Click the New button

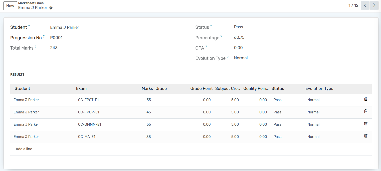point(10,6)
